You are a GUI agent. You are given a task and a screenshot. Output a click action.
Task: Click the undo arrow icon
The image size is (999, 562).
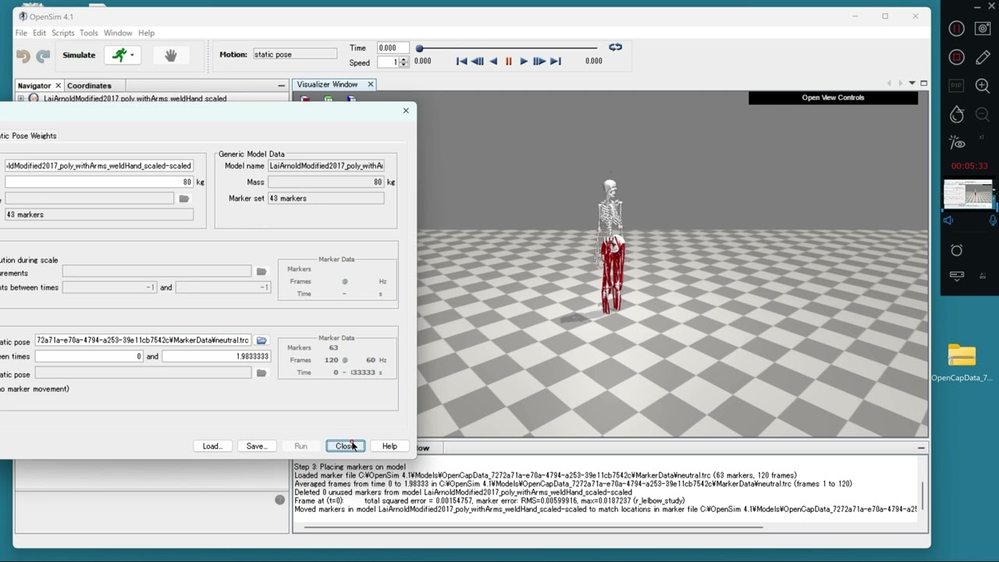[x=23, y=55]
